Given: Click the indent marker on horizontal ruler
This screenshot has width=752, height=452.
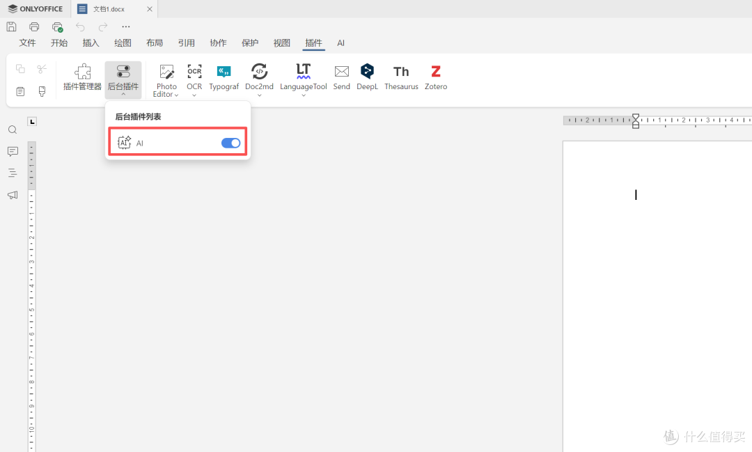Looking at the screenshot, I should tap(636, 121).
